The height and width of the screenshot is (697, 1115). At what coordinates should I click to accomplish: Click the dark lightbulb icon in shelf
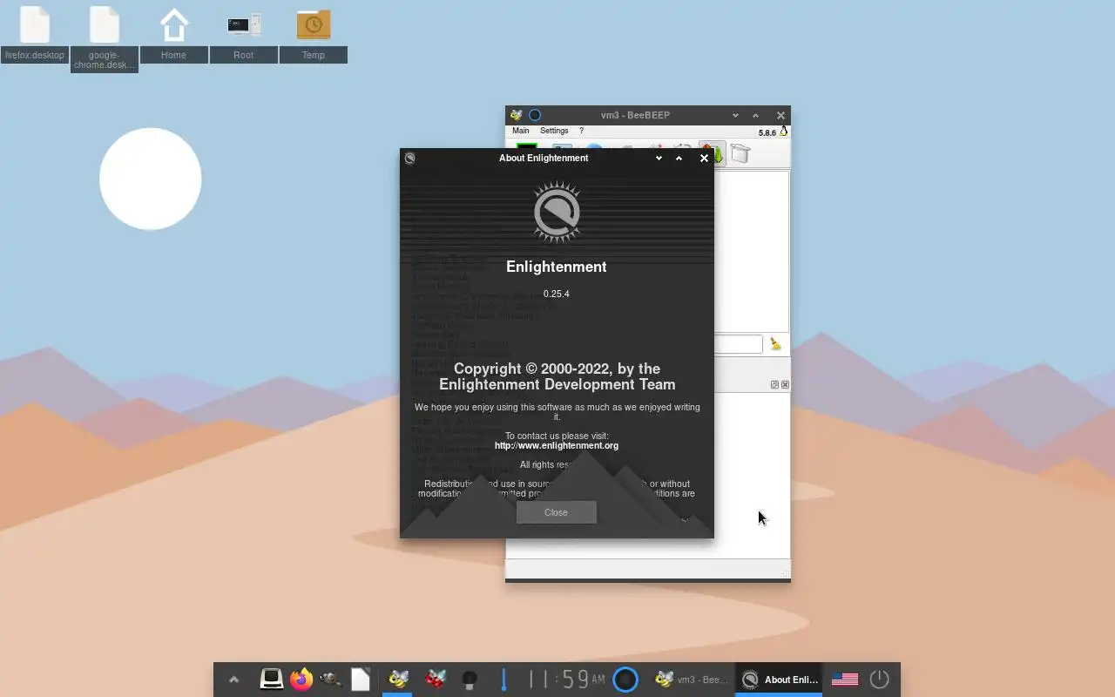pyautogui.click(x=469, y=679)
